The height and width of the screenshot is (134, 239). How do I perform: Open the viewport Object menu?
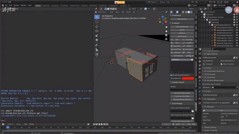point(128,12)
